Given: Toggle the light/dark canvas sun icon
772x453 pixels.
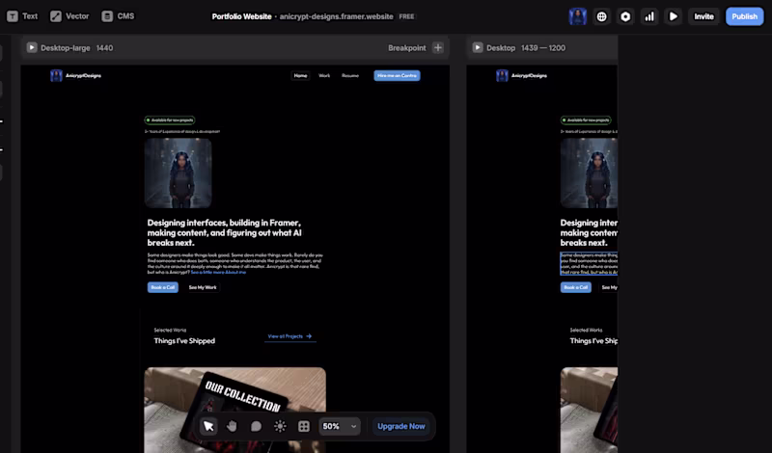Looking at the screenshot, I should [x=280, y=426].
